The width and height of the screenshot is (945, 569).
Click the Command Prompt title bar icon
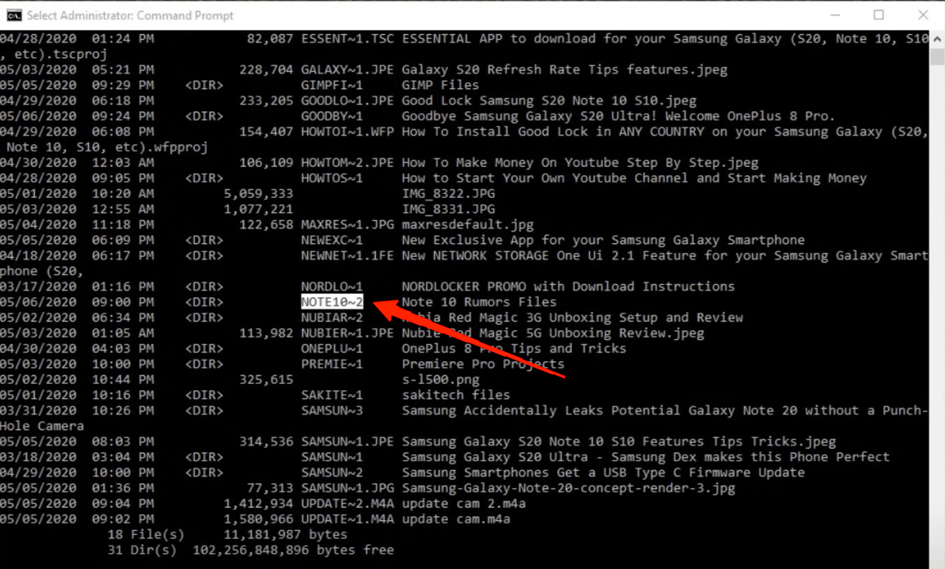pyautogui.click(x=13, y=15)
